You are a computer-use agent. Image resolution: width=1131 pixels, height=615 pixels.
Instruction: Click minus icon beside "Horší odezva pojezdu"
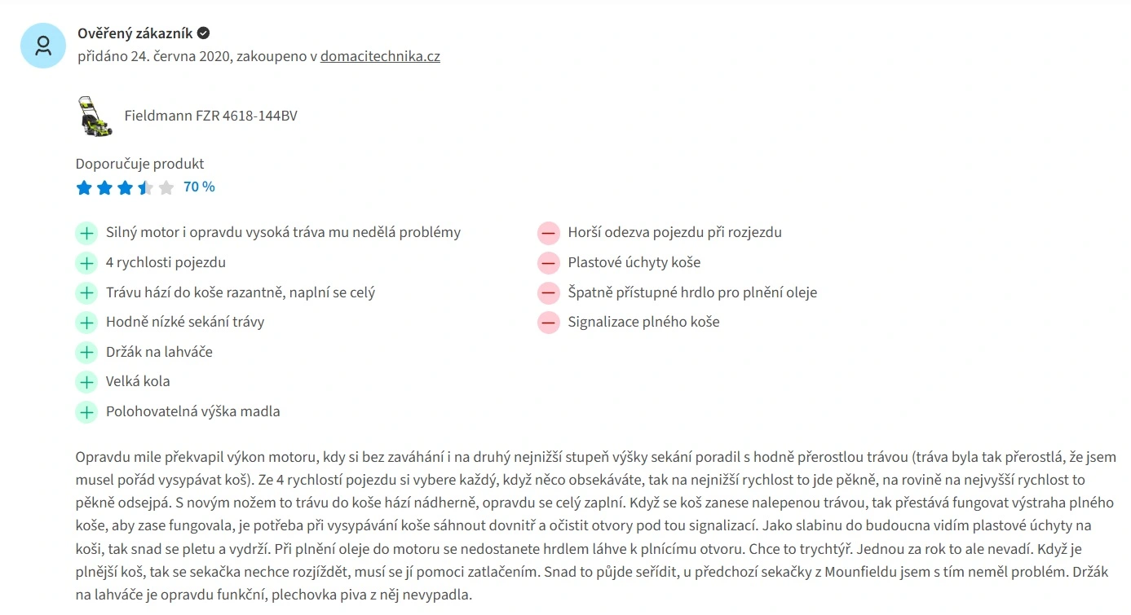tap(549, 233)
